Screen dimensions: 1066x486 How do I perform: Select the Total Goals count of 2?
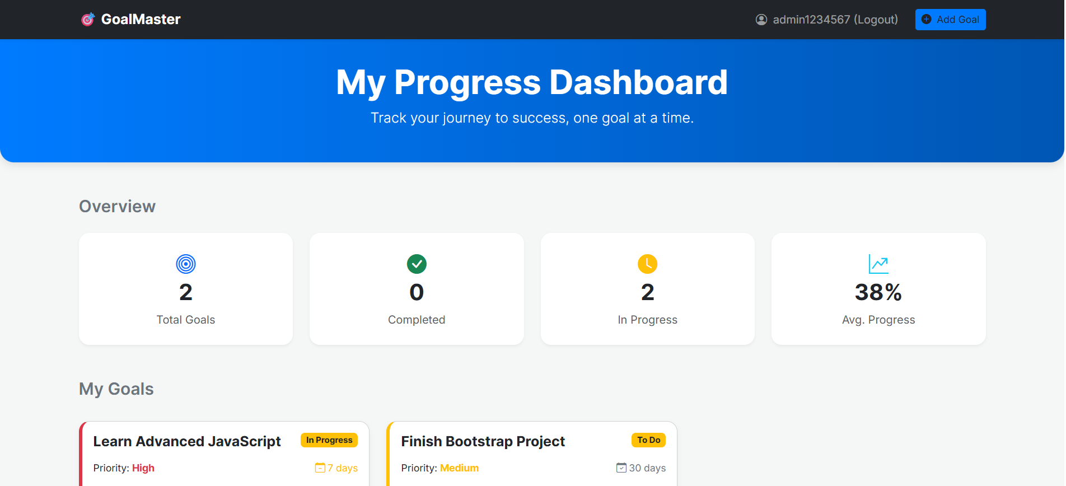pos(186,292)
